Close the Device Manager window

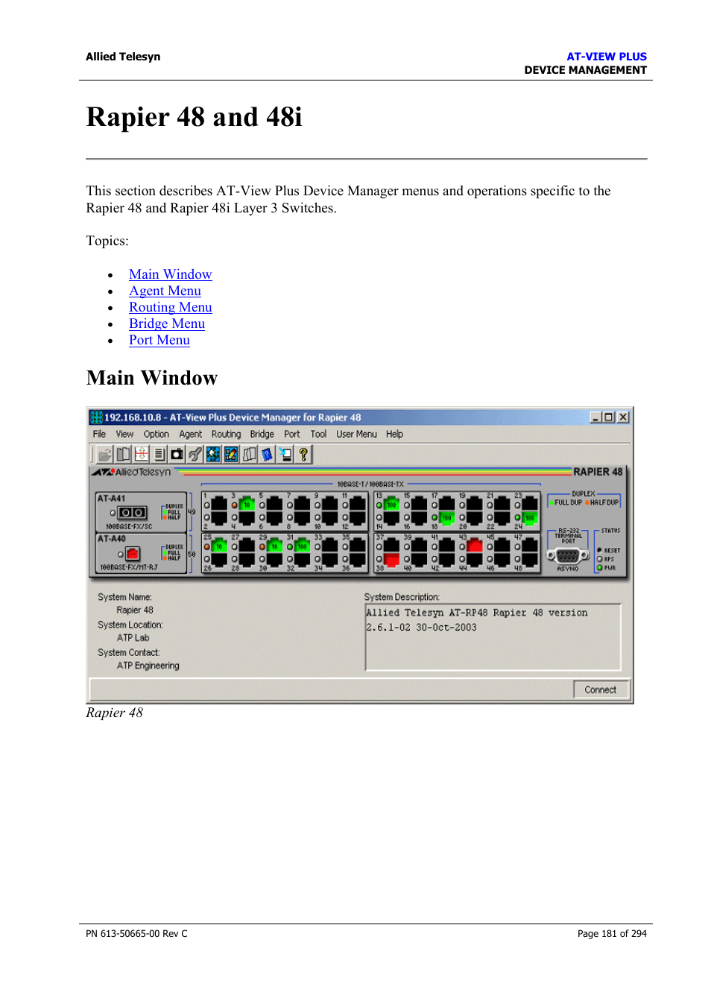pos(623,417)
